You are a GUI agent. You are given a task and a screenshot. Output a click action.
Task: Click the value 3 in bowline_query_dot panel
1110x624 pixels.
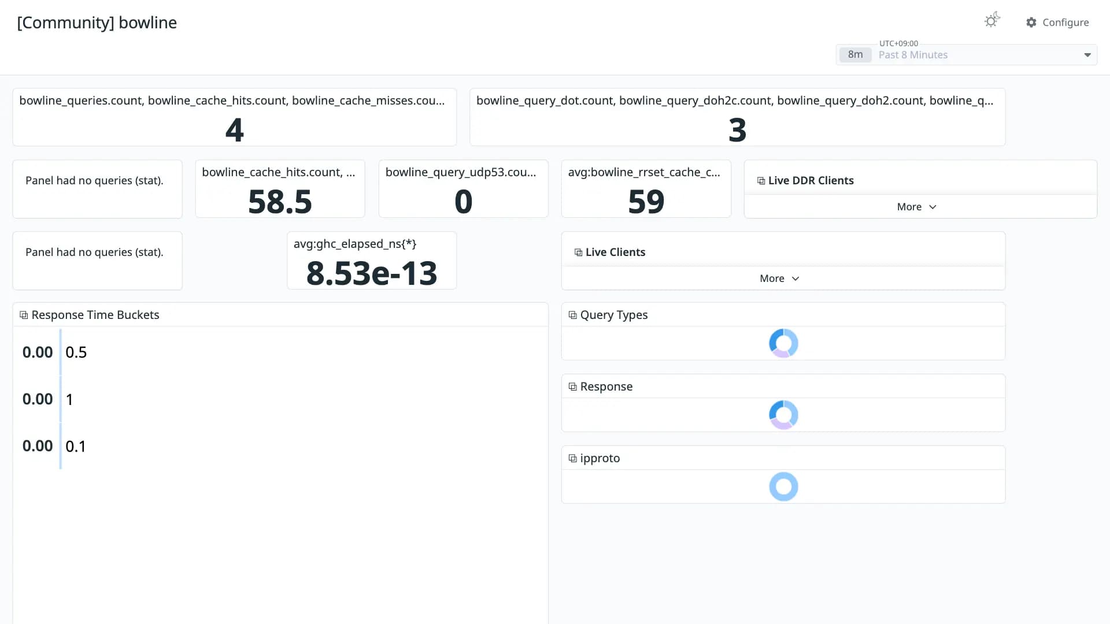click(x=737, y=129)
